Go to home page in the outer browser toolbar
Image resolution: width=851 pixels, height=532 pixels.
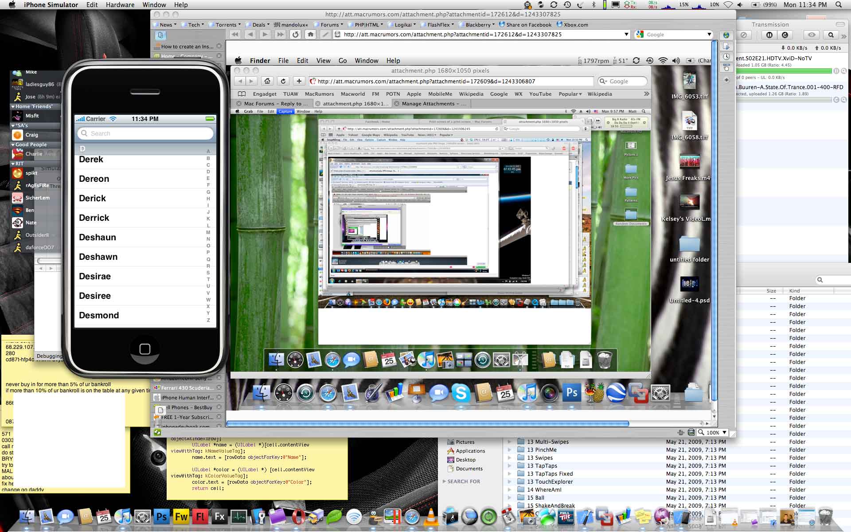coord(311,35)
